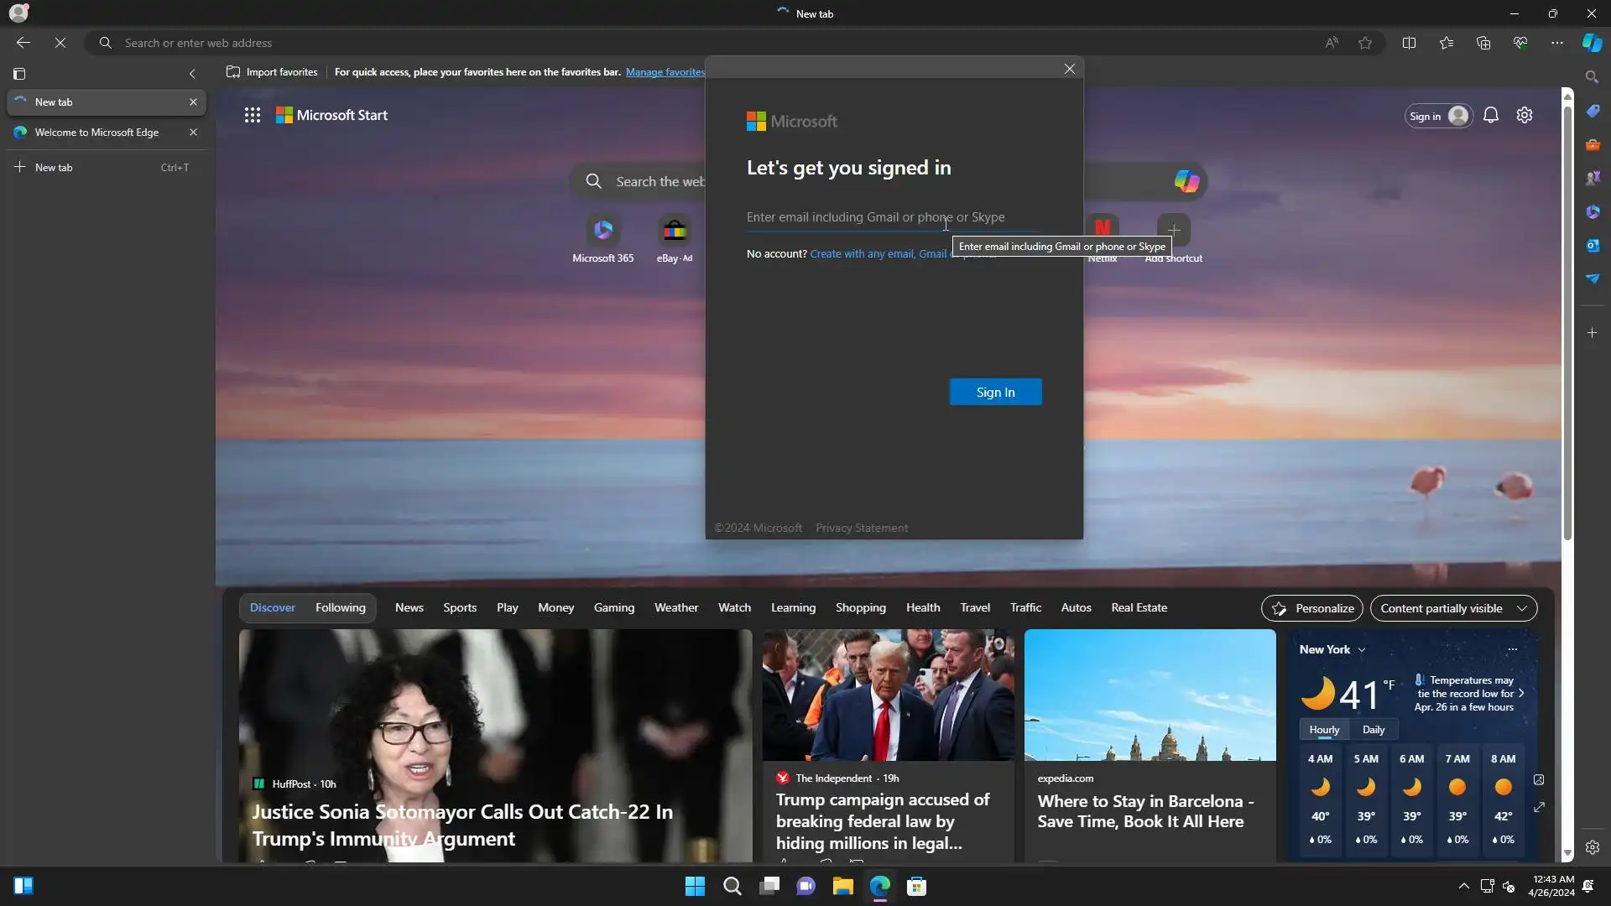The width and height of the screenshot is (1611, 906).
Task: Open the Microsoft Start app launcher grid
Action: click(x=252, y=116)
